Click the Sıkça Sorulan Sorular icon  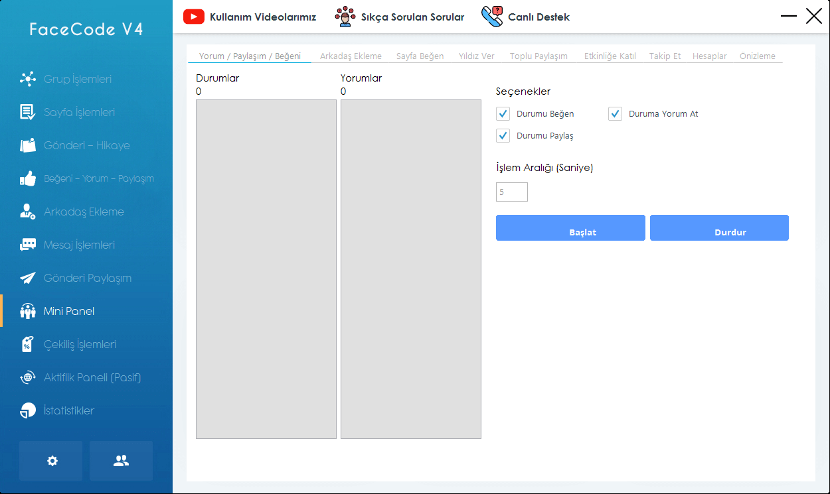[x=345, y=17]
